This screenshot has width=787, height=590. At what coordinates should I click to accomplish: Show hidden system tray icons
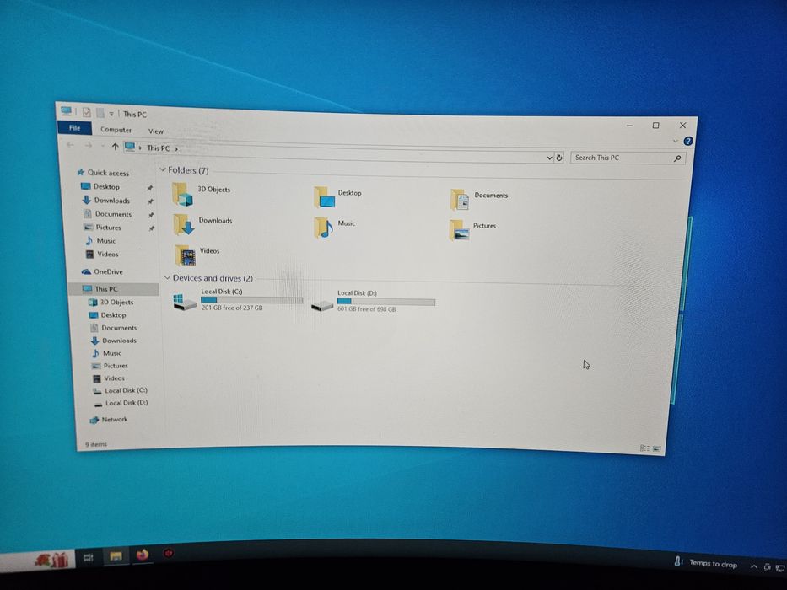pos(753,567)
